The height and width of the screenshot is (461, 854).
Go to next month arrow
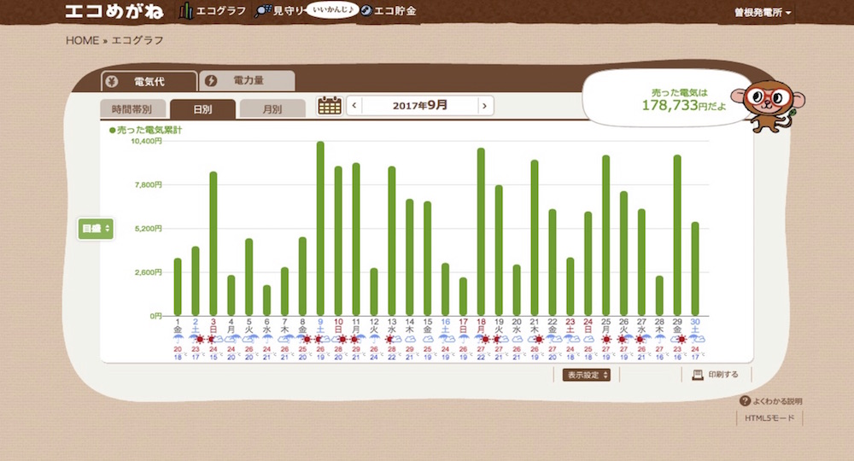click(485, 106)
